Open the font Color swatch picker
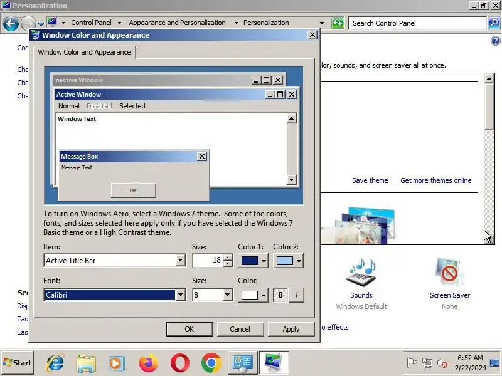Image resolution: width=502 pixels, height=376 pixels. pyautogui.click(x=254, y=295)
